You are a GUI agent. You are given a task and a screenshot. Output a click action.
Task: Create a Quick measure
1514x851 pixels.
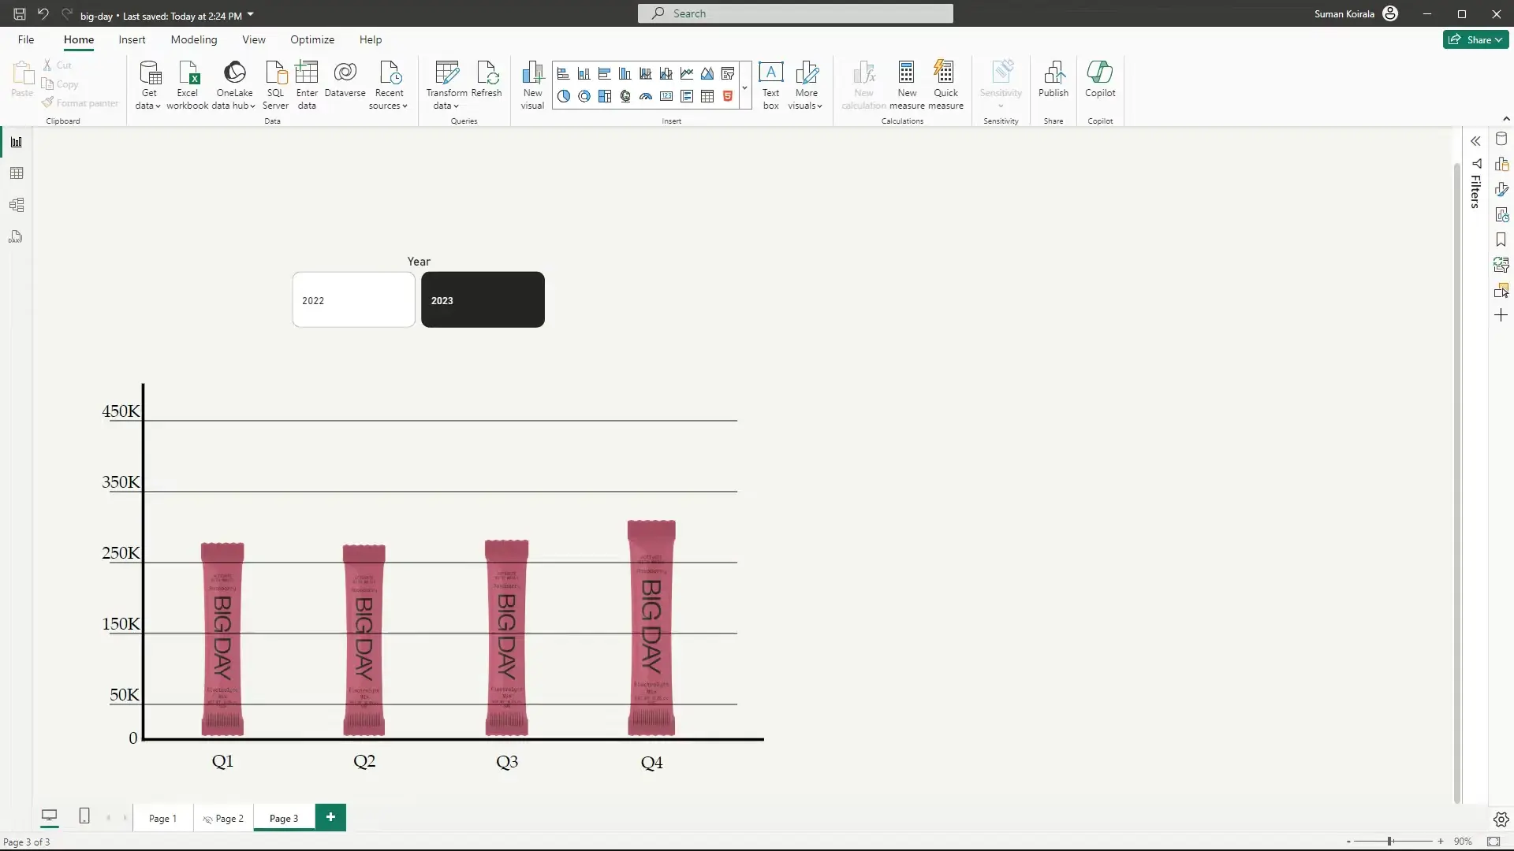[x=945, y=84]
